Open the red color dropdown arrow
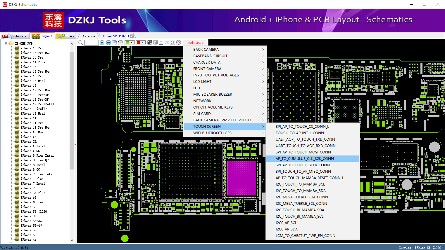 coord(143,43)
